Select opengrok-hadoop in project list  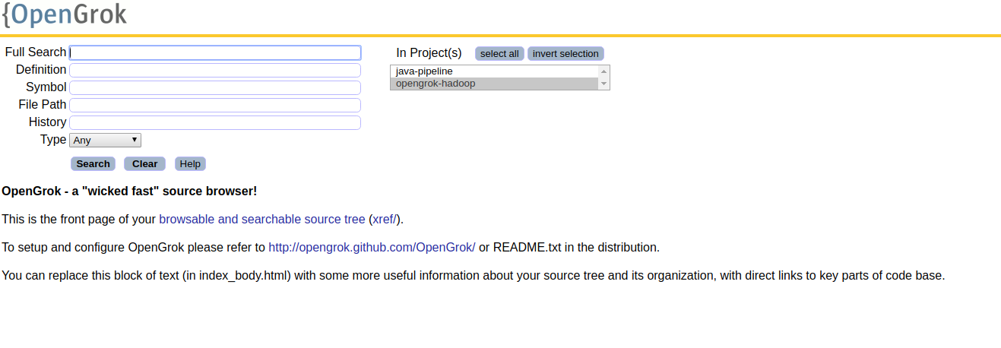point(495,84)
